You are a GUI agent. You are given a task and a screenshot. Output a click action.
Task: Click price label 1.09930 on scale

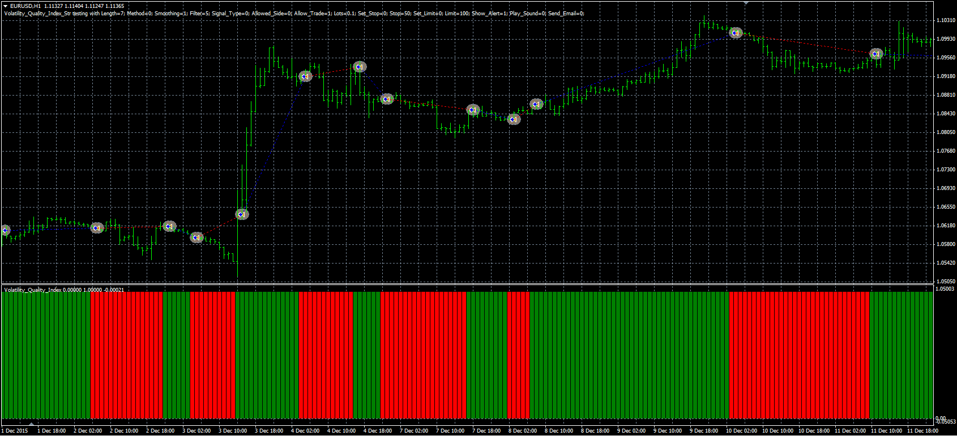click(946, 39)
